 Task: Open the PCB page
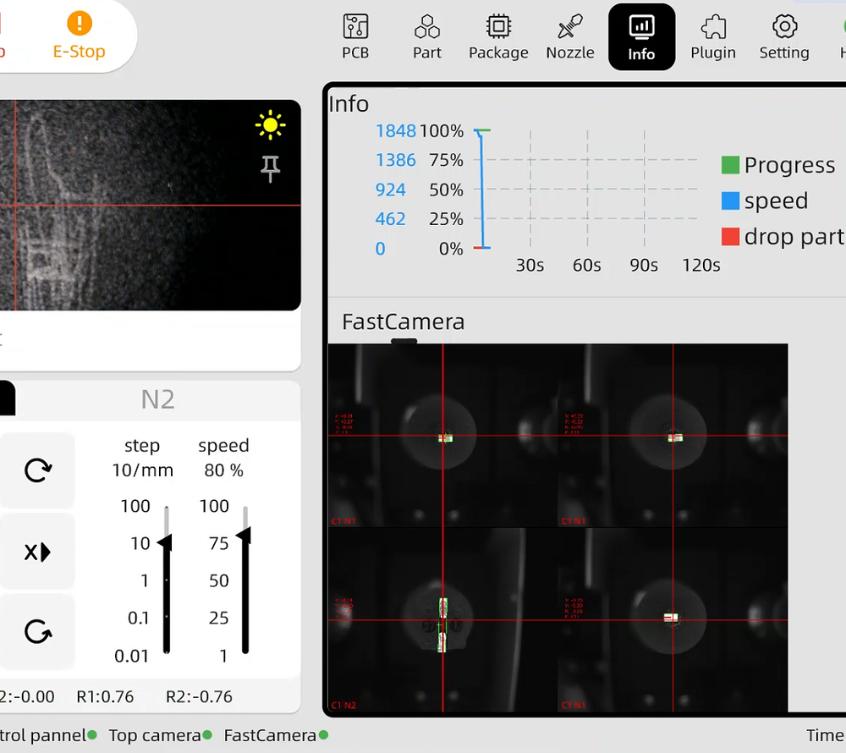355,37
